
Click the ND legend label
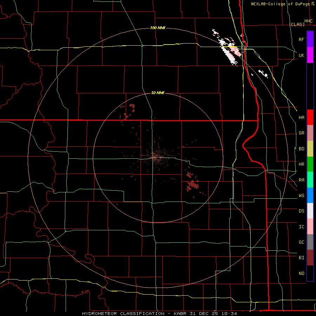(301, 274)
